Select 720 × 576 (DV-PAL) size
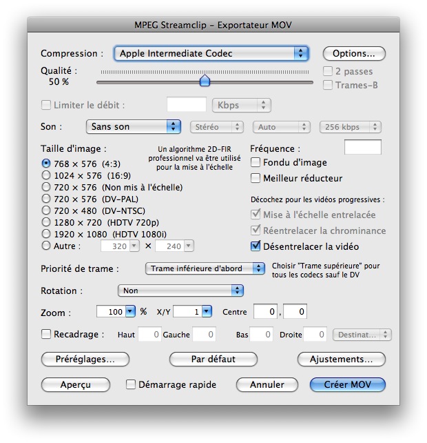 (x=46, y=199)
